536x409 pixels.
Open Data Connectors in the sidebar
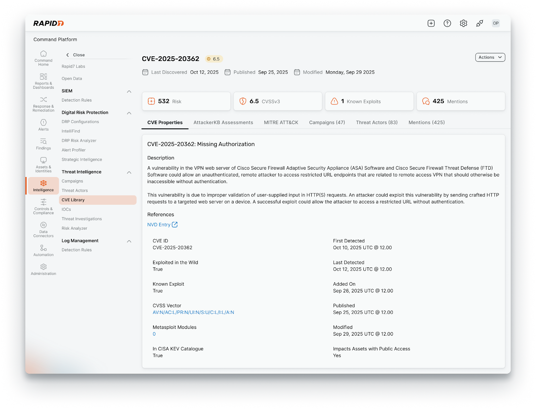click(x=43, y=229)
